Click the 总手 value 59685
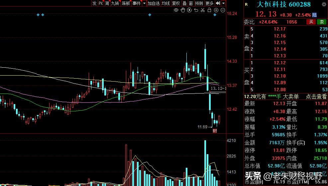This screenshot has width=328, height=186. point(278,135)
